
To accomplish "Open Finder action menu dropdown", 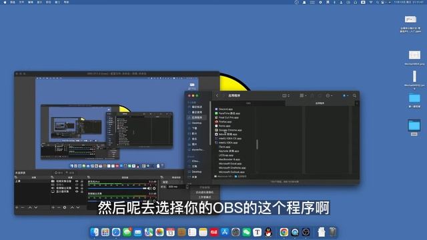I will point(329,95).
